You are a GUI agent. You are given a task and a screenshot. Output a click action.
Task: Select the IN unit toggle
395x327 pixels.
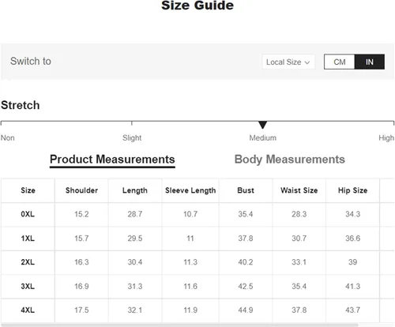click(370, 62)
